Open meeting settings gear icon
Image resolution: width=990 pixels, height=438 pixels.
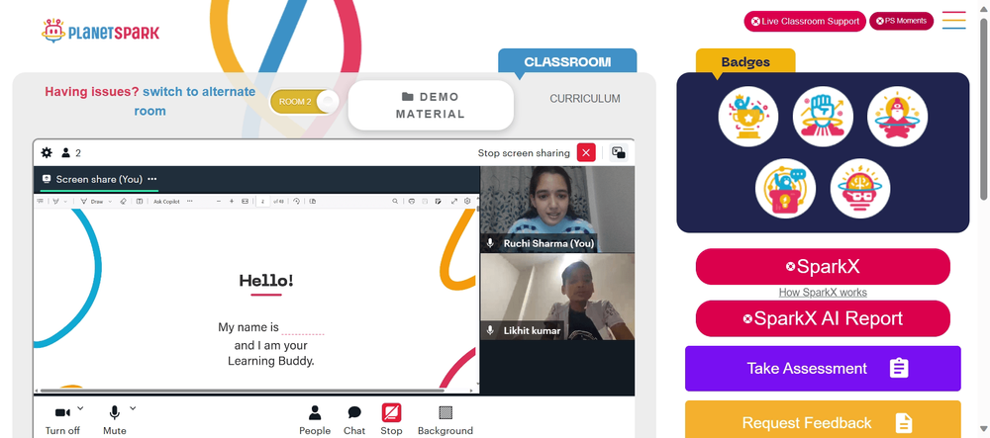point(47,152)
